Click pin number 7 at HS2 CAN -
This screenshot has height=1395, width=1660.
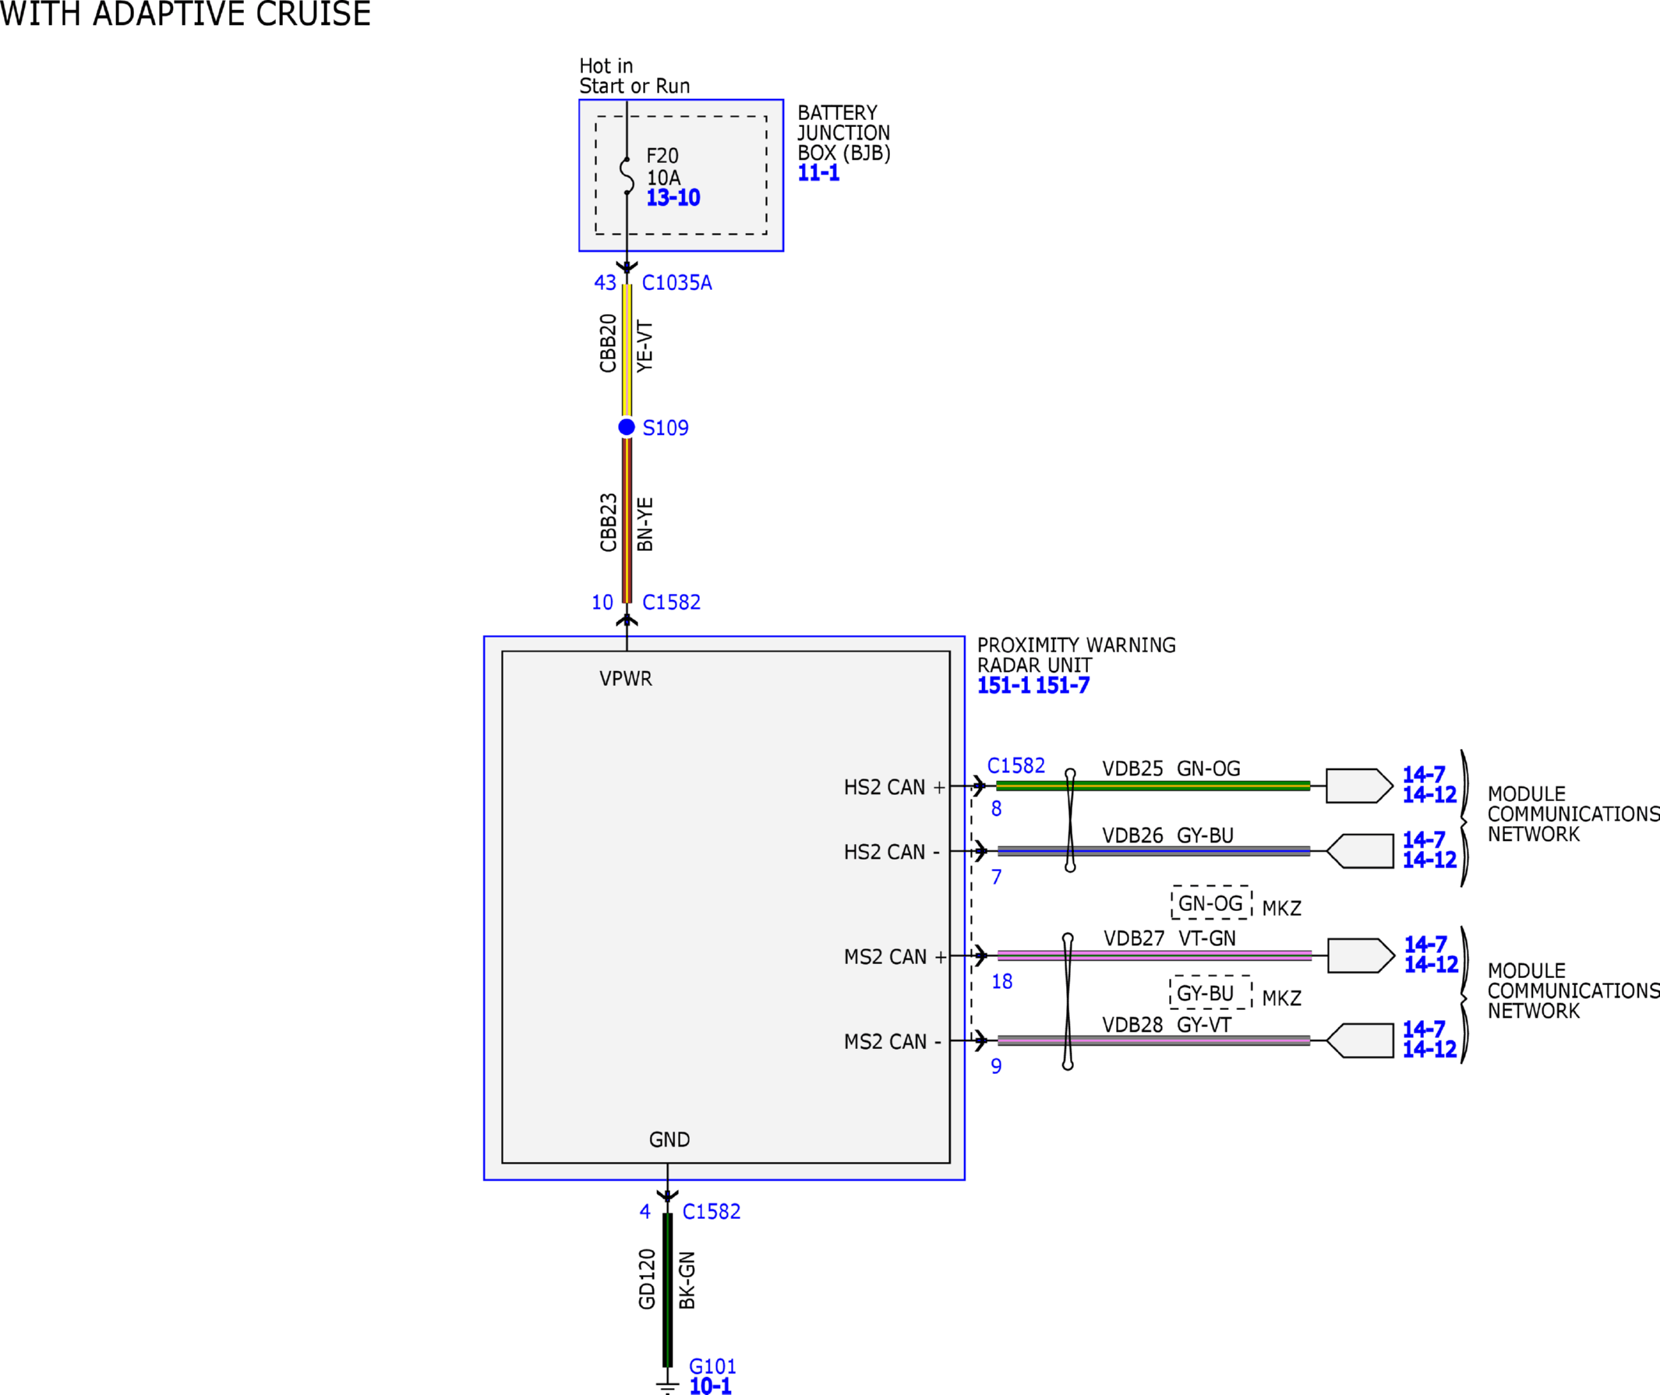[x=997, y=877]
